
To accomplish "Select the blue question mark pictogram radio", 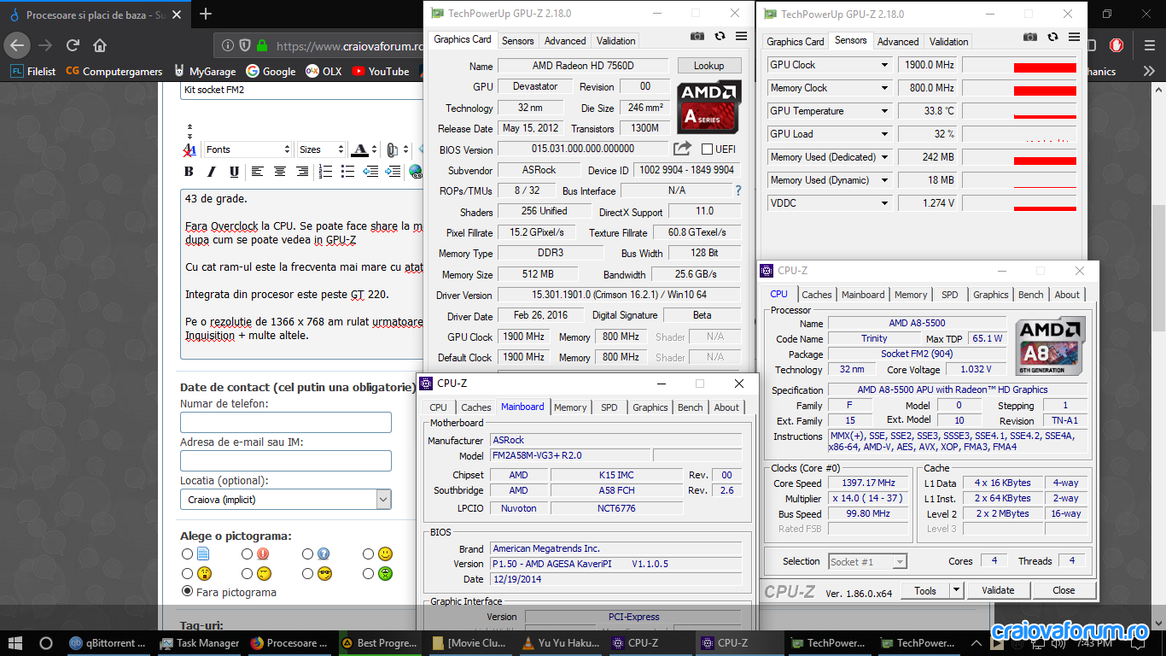I will [307, 553].
